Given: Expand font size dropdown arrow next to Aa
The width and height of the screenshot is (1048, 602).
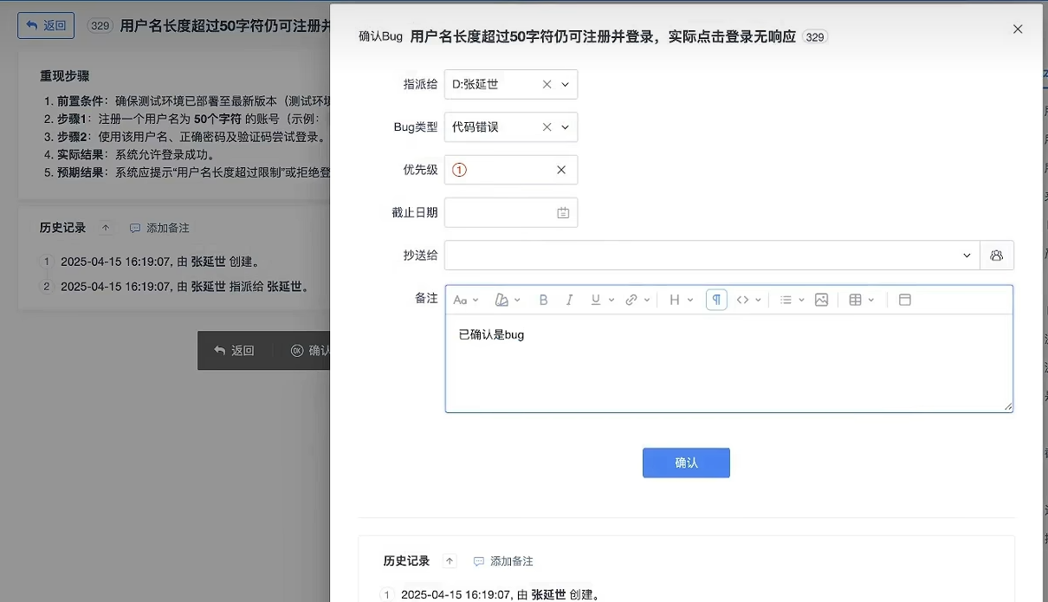Looking at the screenshot, I should tap(475, 300).
